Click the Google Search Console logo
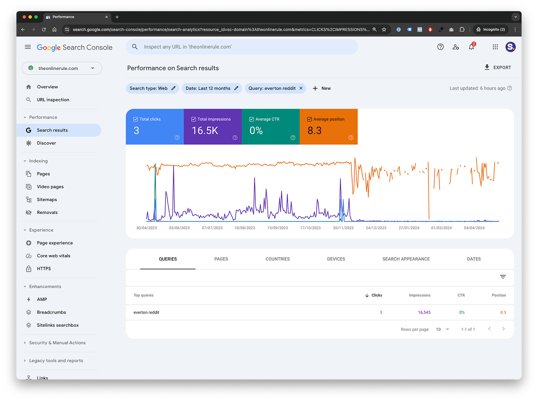The image size is (538, 401). [x=75, y=47]
